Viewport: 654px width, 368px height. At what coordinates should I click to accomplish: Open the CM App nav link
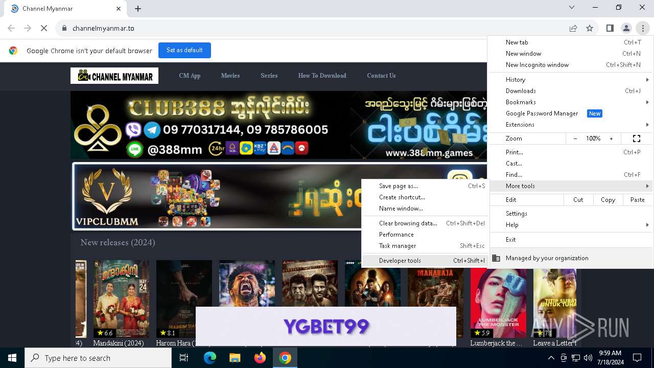(190, 76)
